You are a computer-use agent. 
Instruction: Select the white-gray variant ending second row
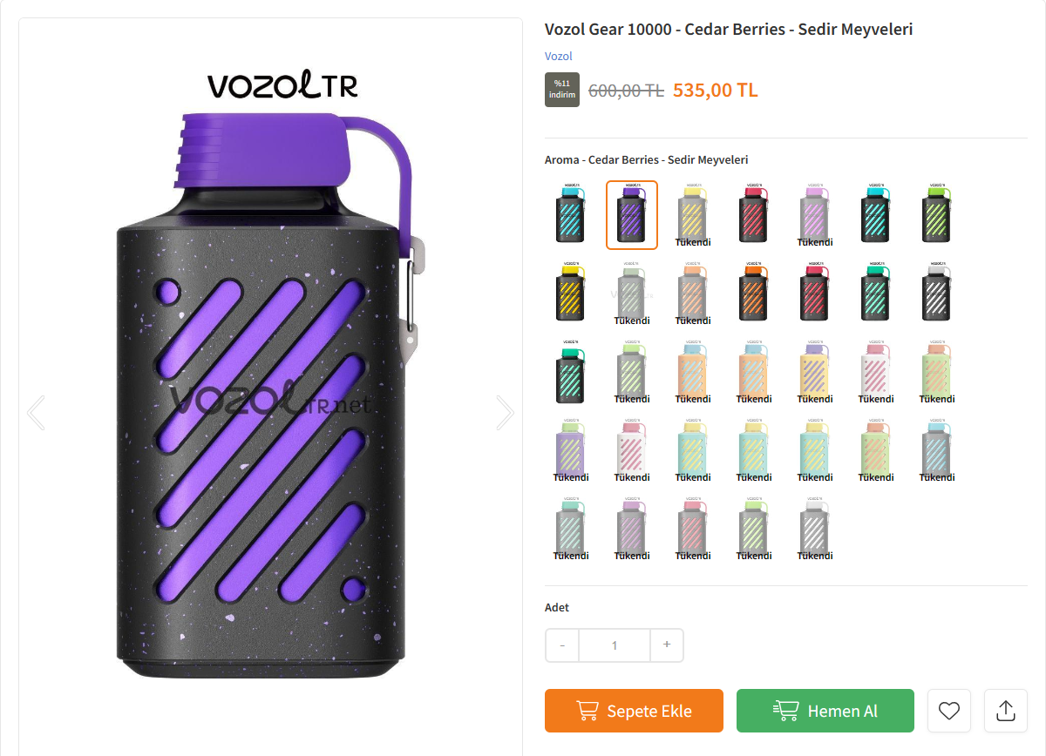pos(937,294)
